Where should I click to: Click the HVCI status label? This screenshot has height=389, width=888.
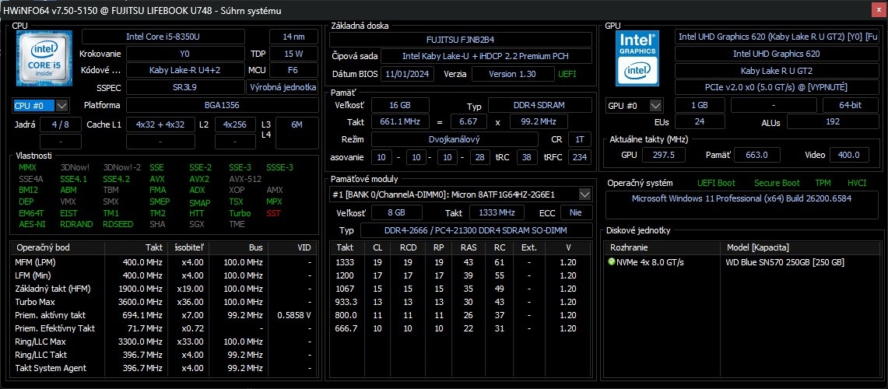tap(858, 183)
